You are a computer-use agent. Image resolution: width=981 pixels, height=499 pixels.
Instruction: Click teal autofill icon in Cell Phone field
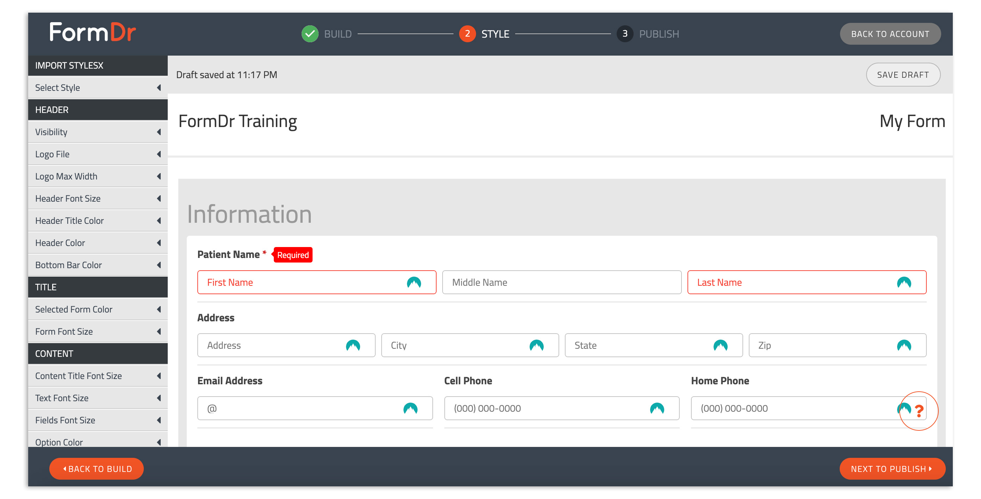point(657,408)
